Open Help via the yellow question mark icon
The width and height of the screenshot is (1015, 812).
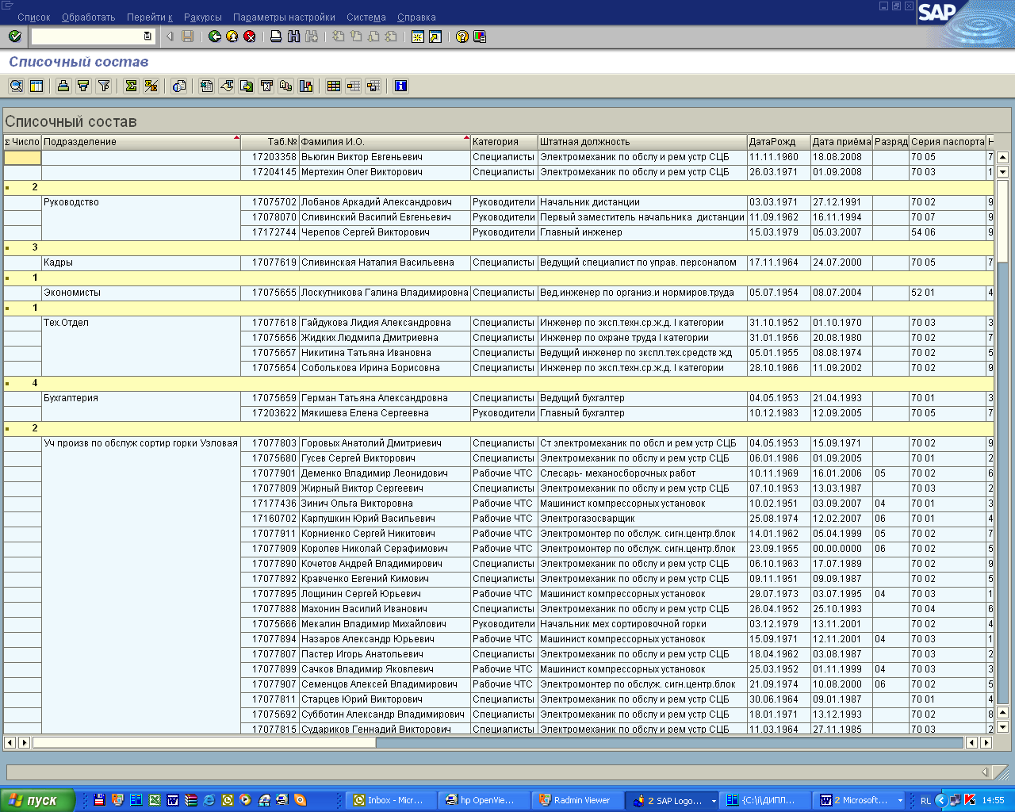462,36
